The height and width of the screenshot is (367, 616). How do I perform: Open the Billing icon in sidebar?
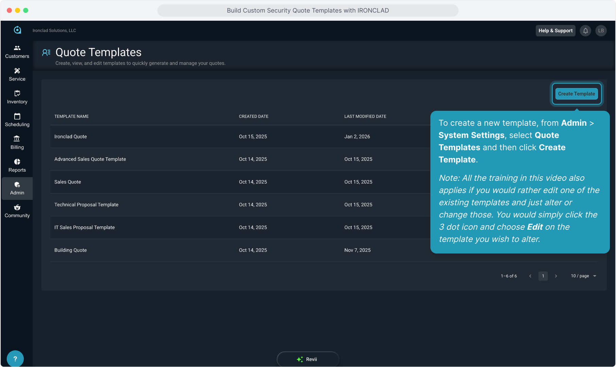17,139
